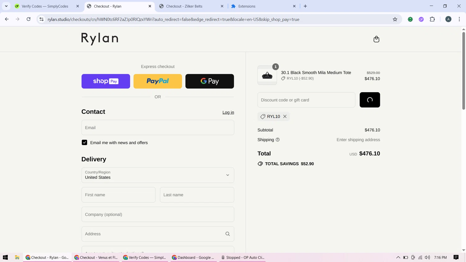Image resolution: width=466 pixels, height=262 pixels.
Task: Focus the First name field
Action: coord(118,195)
